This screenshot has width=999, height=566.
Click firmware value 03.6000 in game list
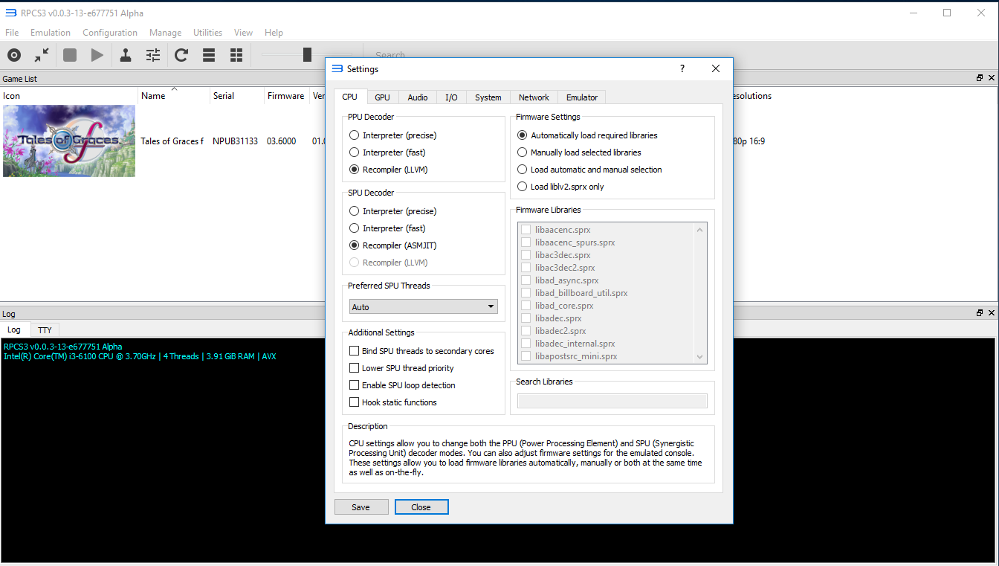coord(281,141)
